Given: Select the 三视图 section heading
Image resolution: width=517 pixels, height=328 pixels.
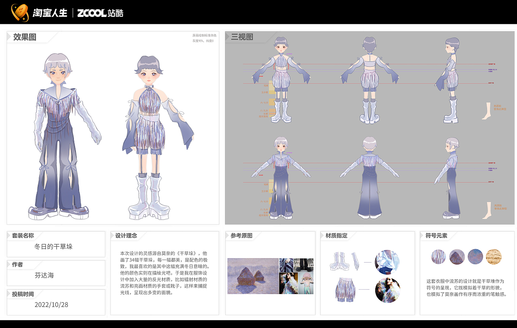Looking at the screenshot, I should point(242,37).
